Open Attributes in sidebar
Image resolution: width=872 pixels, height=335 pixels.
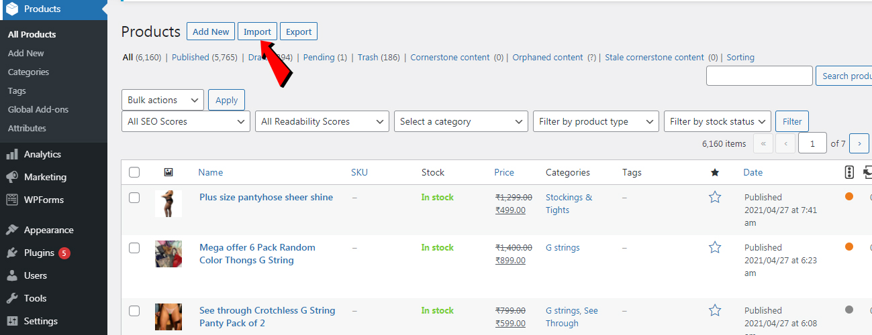(27, 128)
